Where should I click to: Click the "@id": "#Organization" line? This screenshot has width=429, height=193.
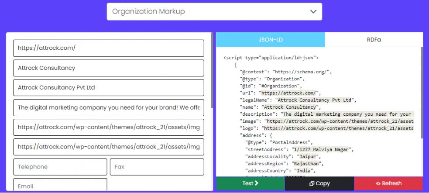coord(271,86)
